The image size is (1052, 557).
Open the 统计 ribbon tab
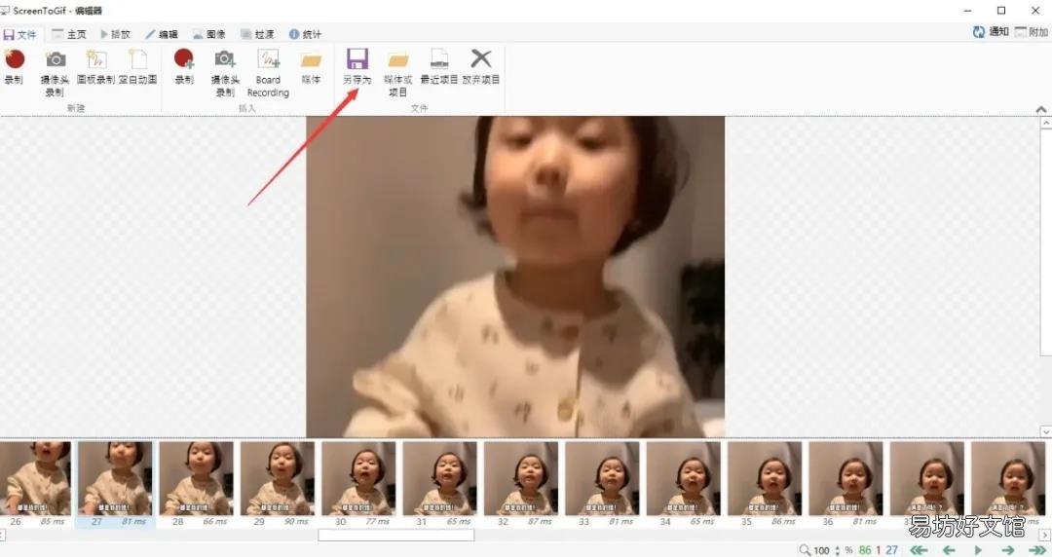click(x=305, y=34)
